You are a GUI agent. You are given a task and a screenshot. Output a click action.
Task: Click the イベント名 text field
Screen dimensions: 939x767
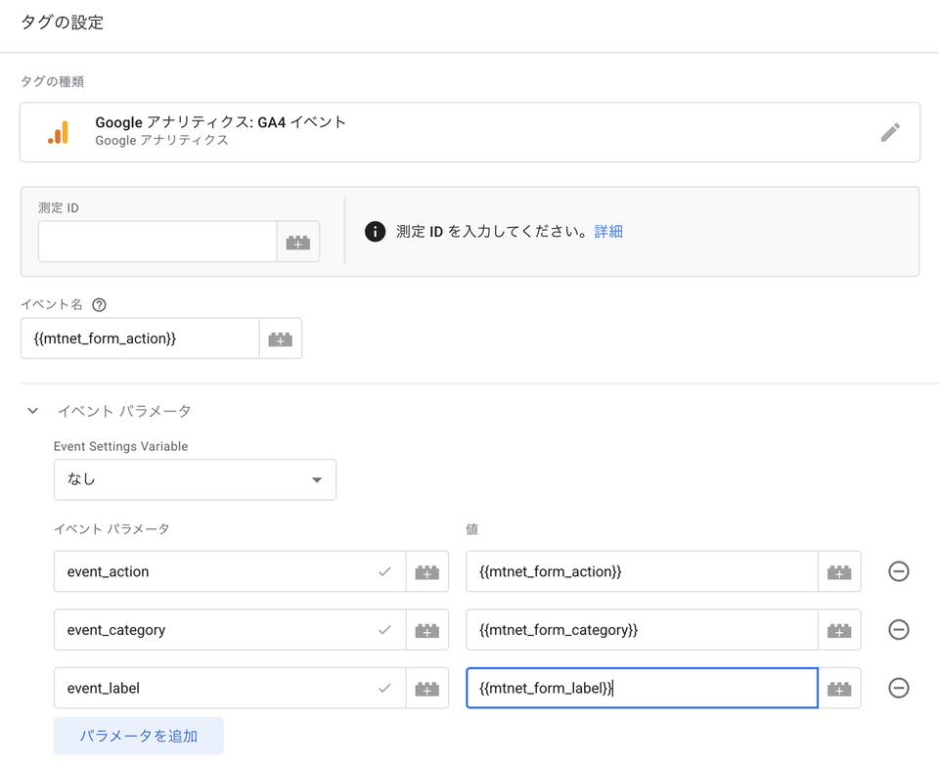140,338
